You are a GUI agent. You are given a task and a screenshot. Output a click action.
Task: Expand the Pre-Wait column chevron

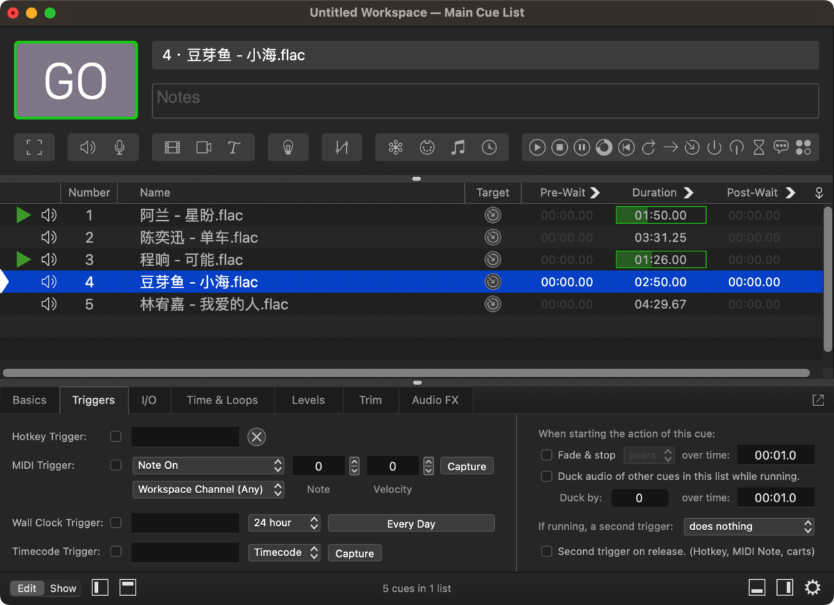(595, 192)
